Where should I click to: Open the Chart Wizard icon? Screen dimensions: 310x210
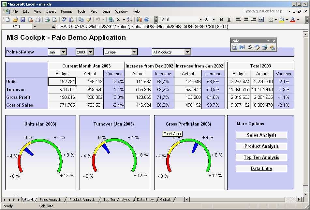tap(140, 19)
